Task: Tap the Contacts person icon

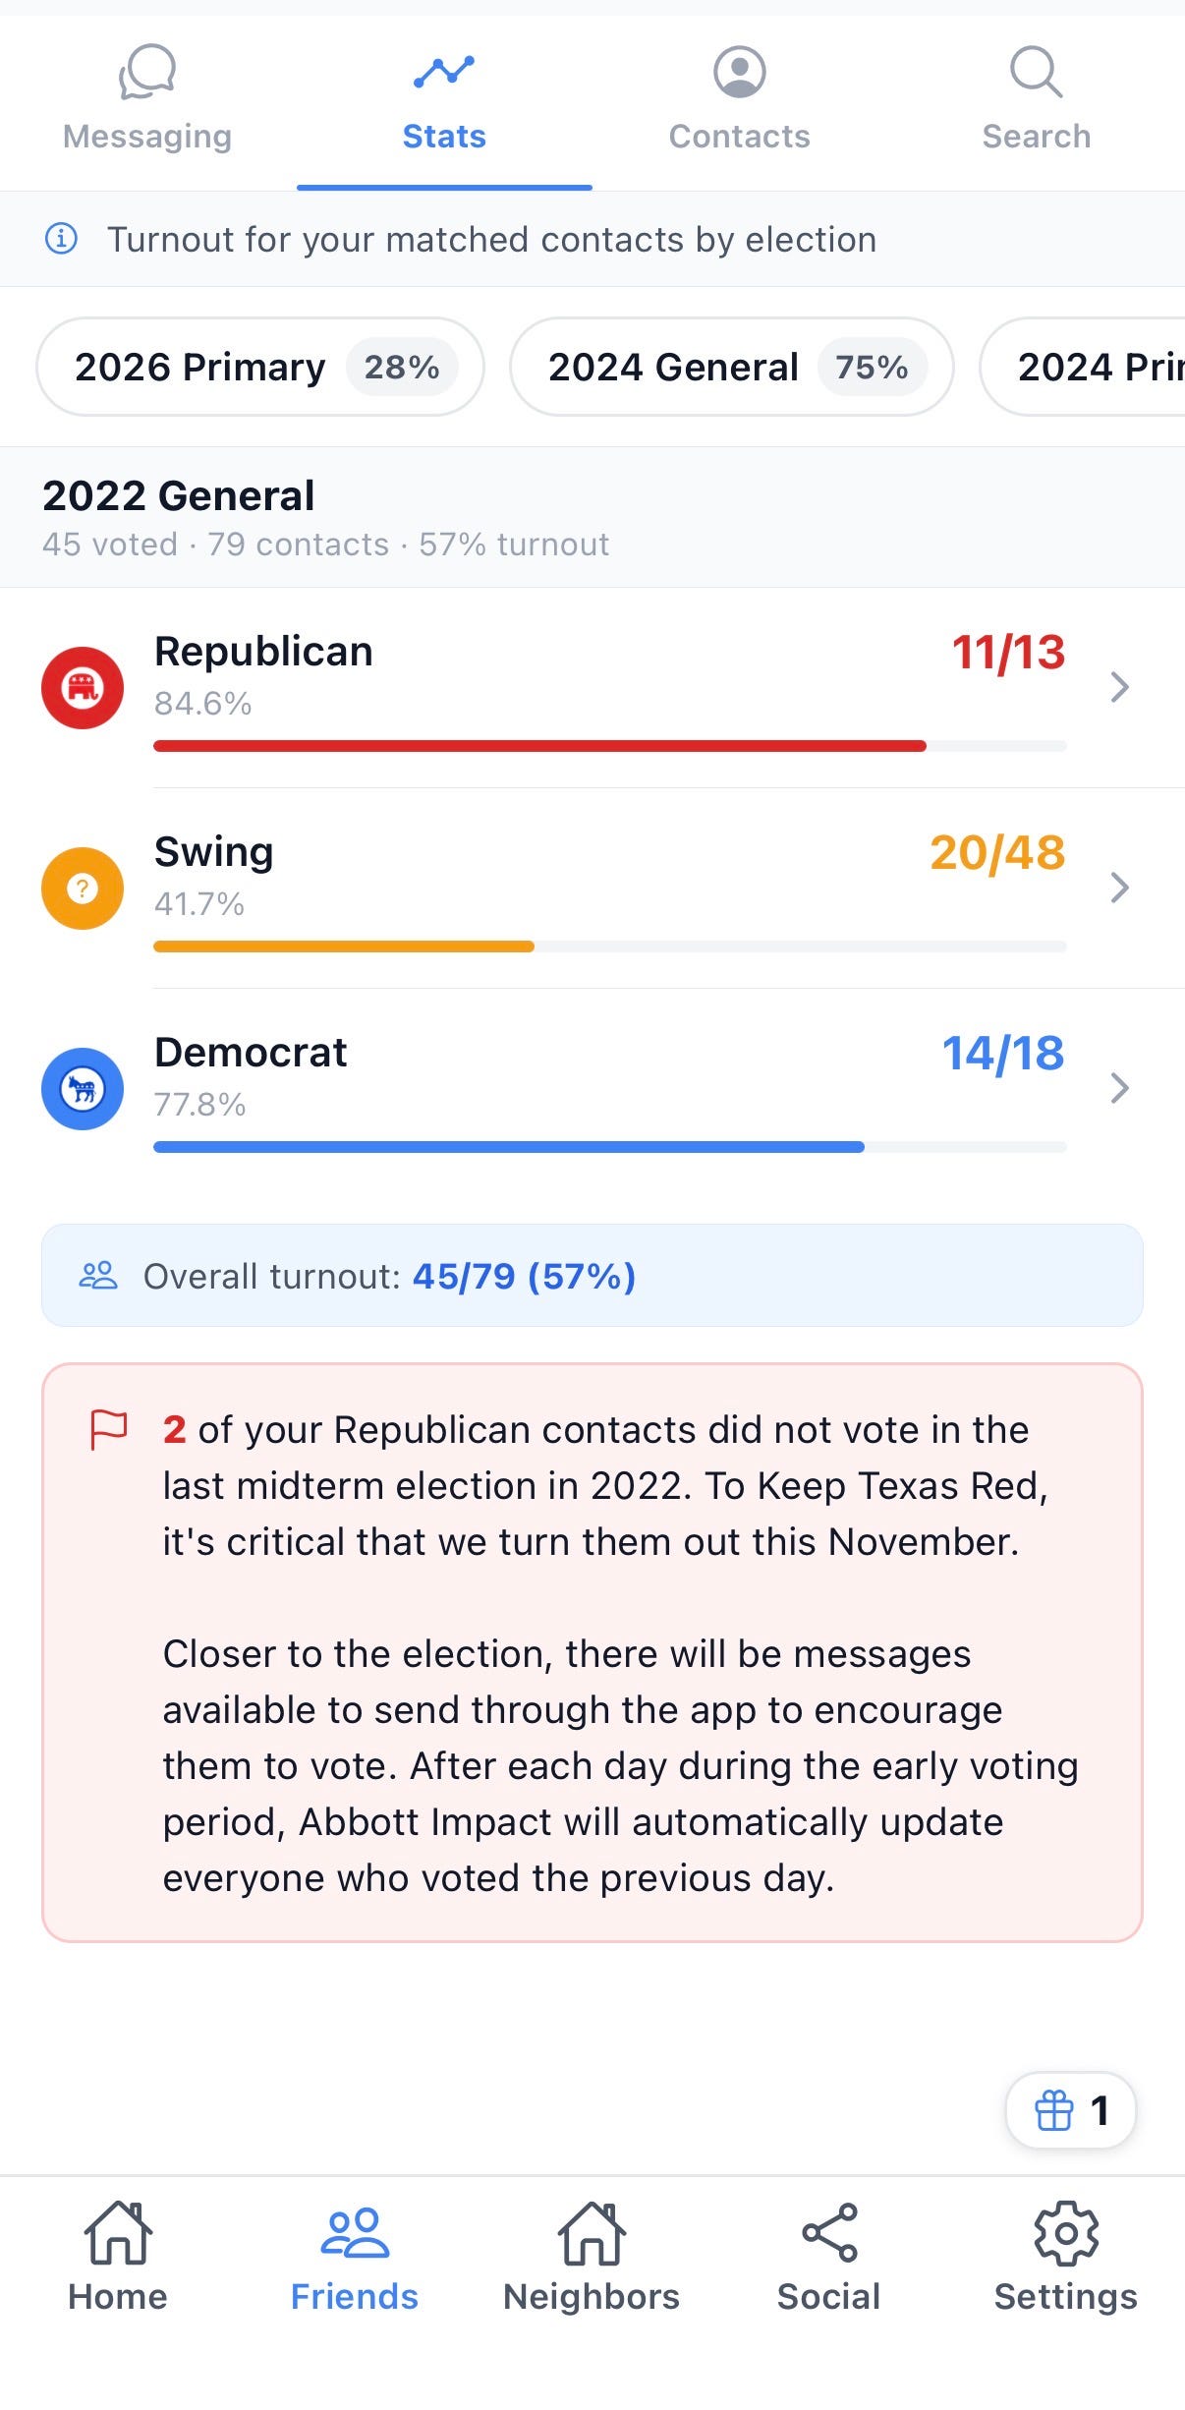Action: click(739, 72)
